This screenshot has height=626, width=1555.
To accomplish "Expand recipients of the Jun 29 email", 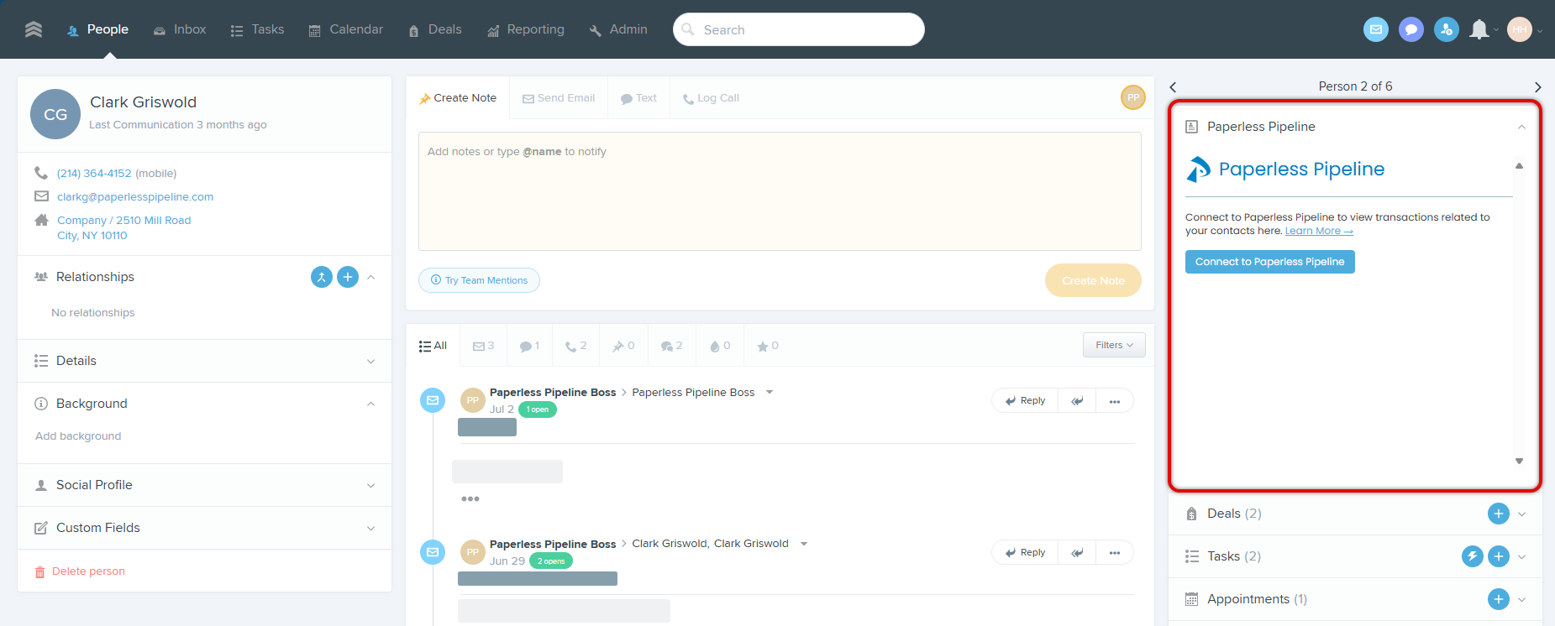I will [804, 544].
